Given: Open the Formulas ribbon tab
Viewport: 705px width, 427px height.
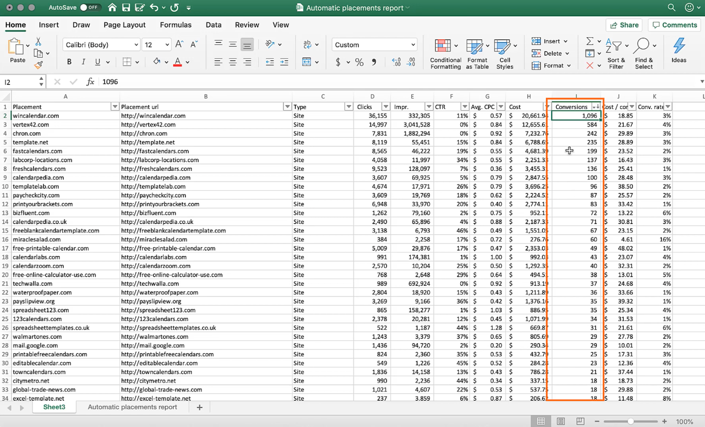Looking at the screenshot, I should (175, 25).
